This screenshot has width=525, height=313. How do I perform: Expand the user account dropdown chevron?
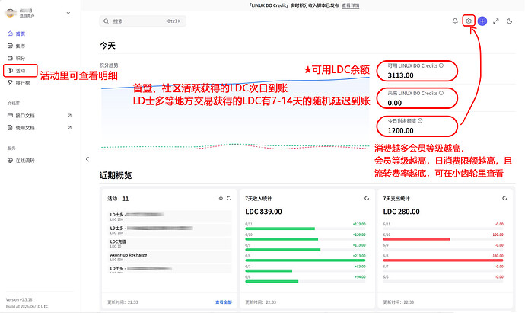pos(68,13)
